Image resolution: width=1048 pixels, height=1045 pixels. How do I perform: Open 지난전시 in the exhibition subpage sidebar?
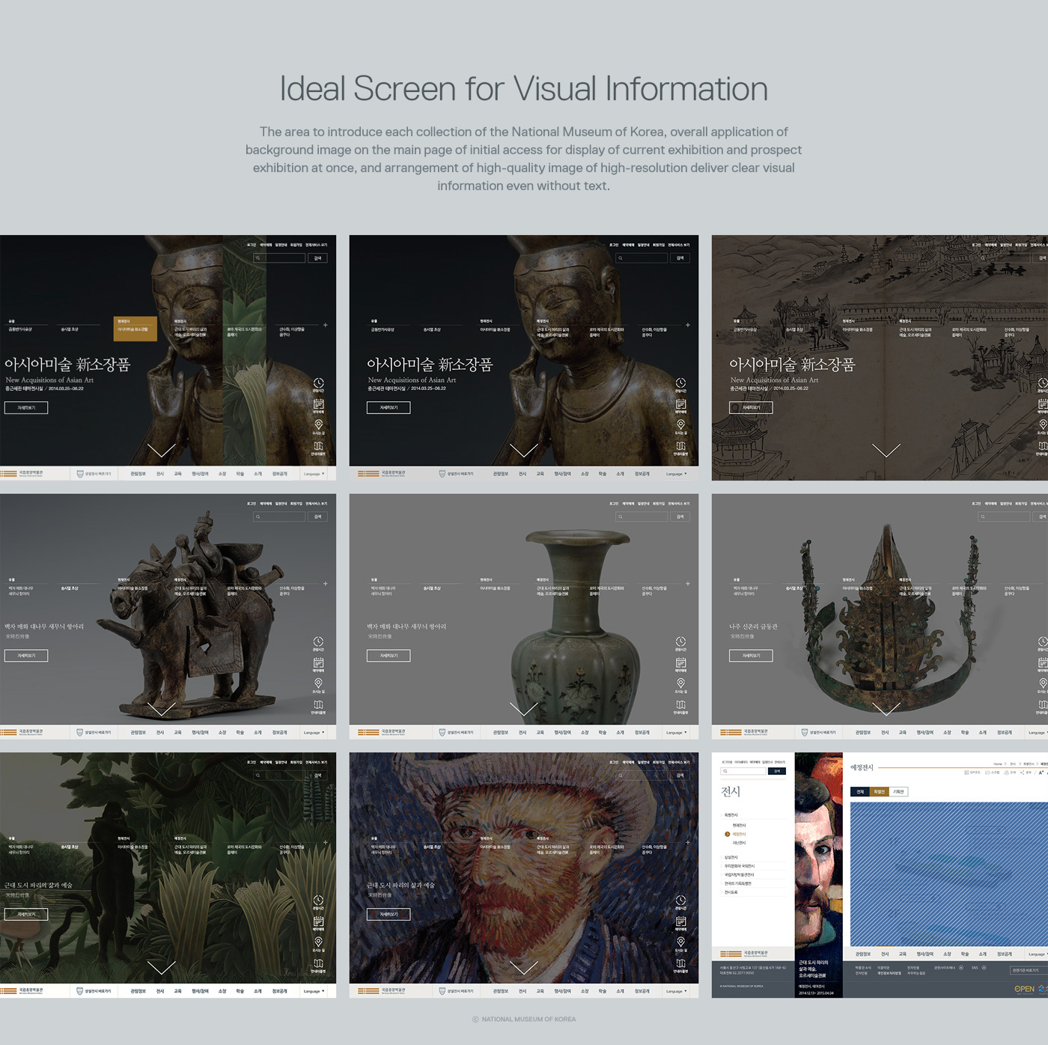tap(739, 843)
